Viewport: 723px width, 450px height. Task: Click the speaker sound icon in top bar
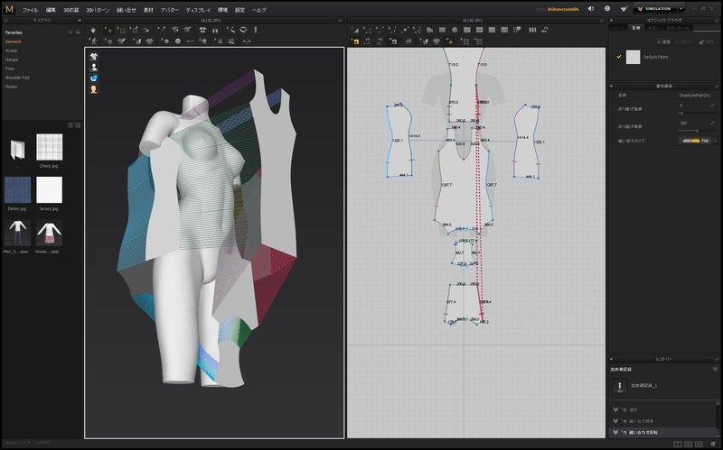(x=591, y=9)
